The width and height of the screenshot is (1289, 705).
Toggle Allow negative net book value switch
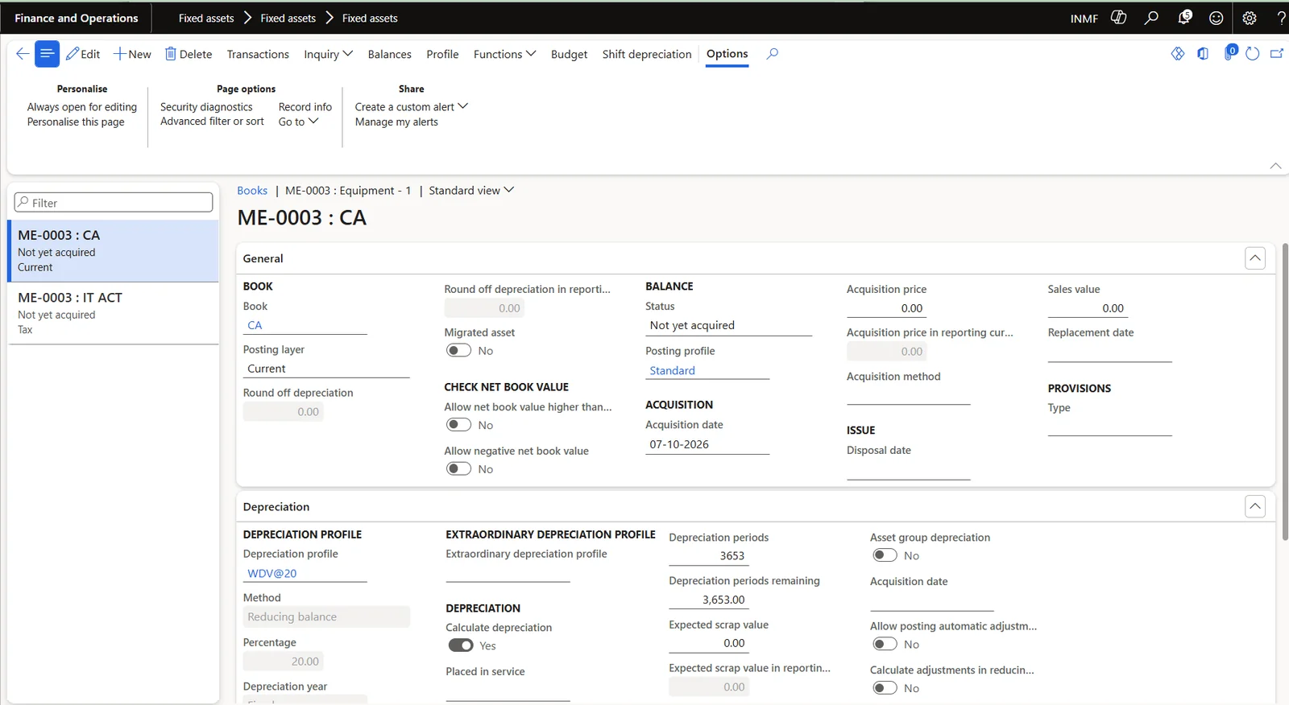pyautogui.click(x=459, y=468)
